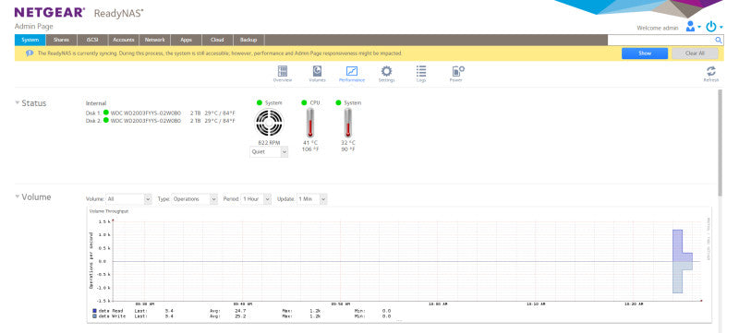
Task: Switch to the Apps tab
Action: pos(187,40)
